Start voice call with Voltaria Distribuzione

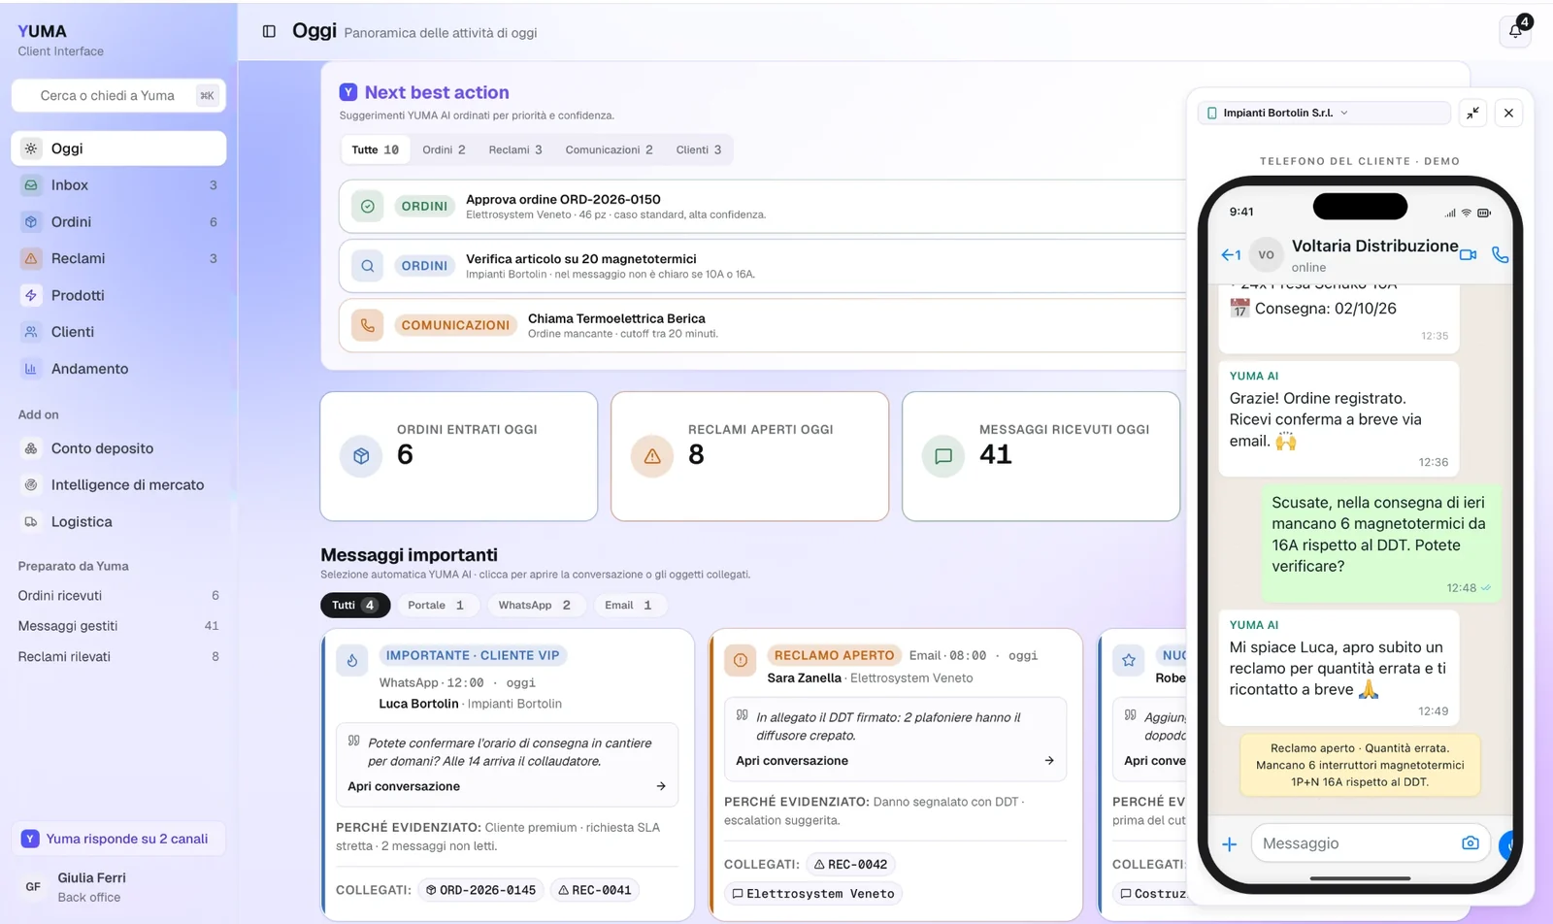pyautogui.click(x=1500, y=254)
